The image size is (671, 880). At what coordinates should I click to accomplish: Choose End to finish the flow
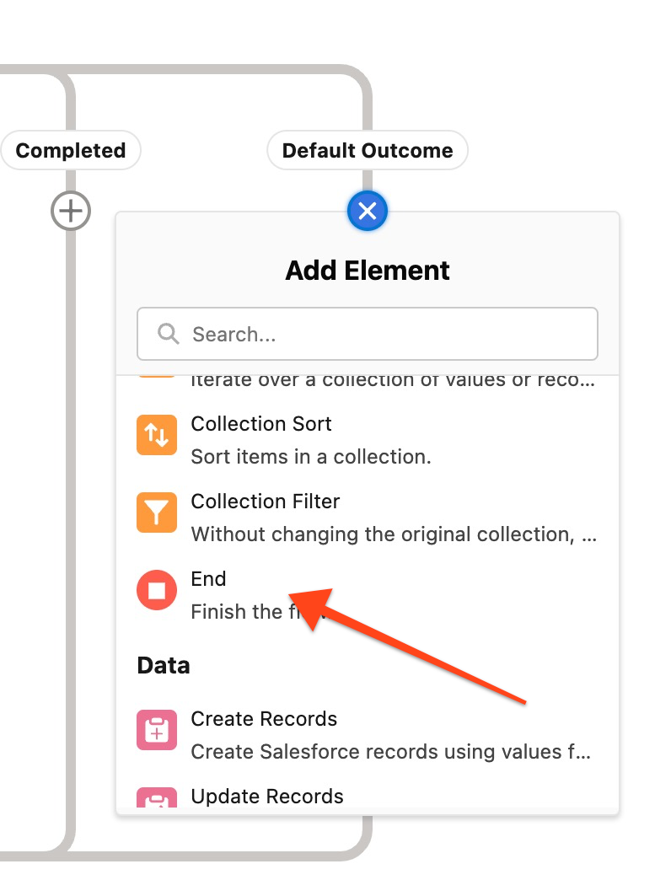point(208,579)
